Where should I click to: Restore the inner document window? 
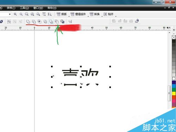point(169,7)
